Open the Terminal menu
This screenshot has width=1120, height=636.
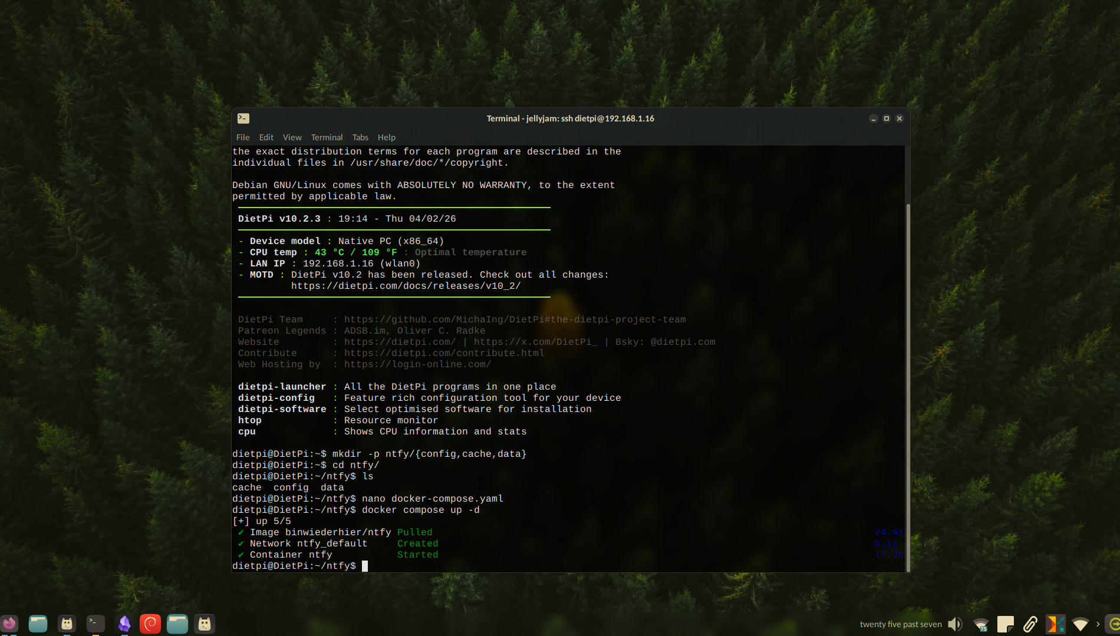click(327, 137)
